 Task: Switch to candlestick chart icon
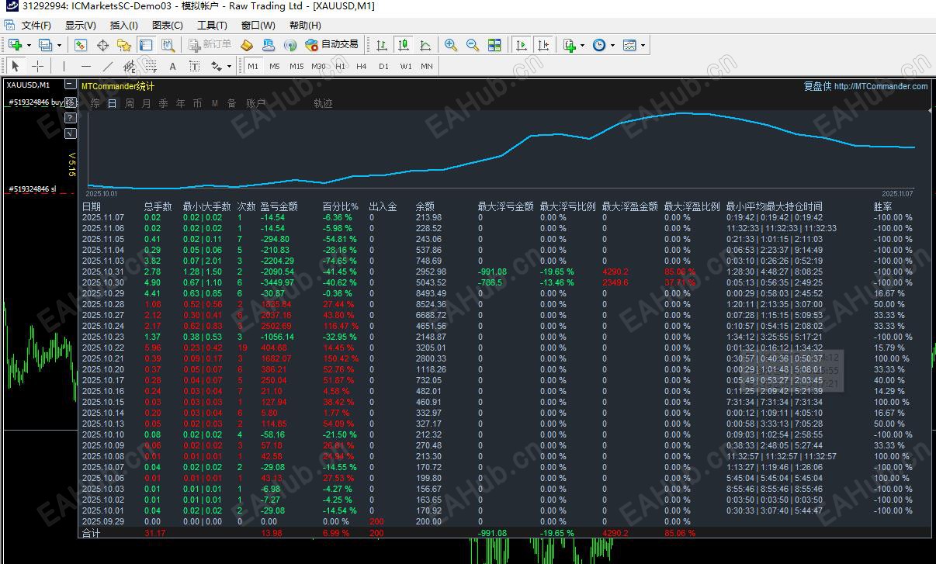coord(404,45)
